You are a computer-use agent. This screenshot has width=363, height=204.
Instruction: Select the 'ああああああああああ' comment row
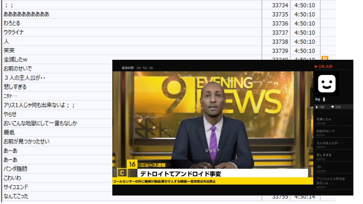click(x=132, y=14)
